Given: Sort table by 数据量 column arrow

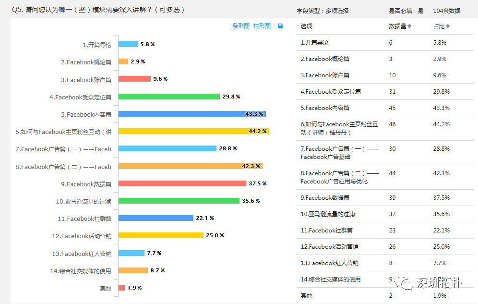Looking at the screenshot, I should pos(409,26).
